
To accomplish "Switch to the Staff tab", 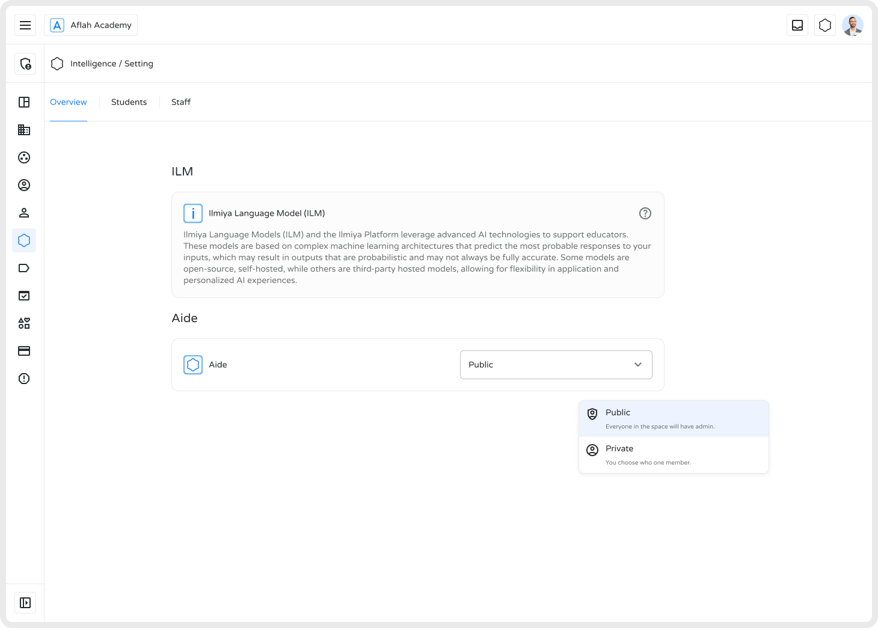I will 180,102.
